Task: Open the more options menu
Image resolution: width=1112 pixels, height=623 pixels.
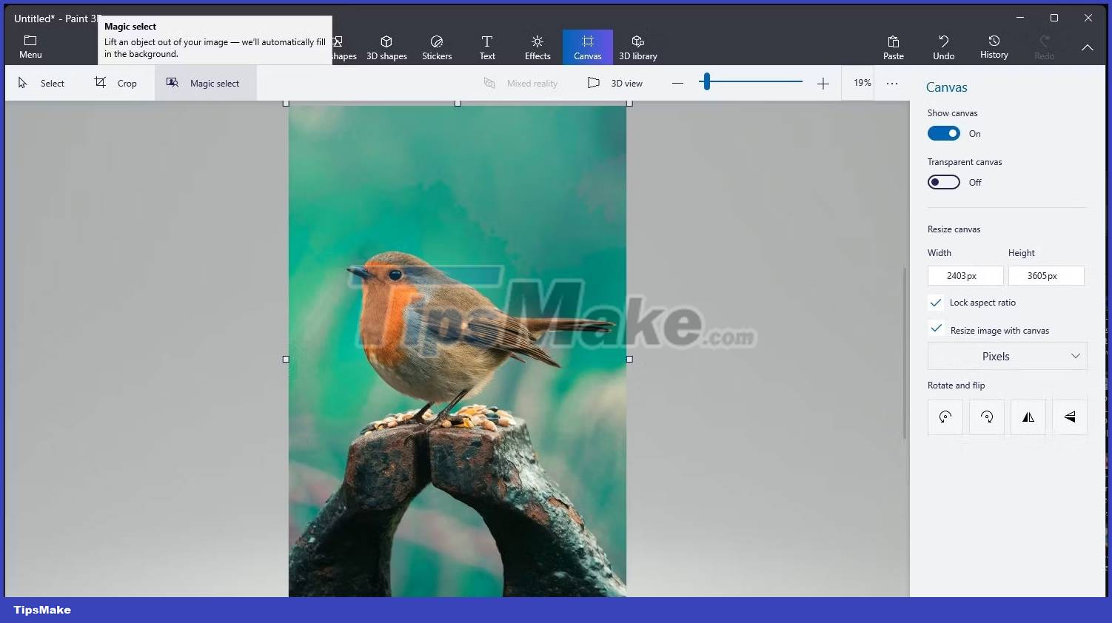Action: pyautogui.click(x=892, y=83)
